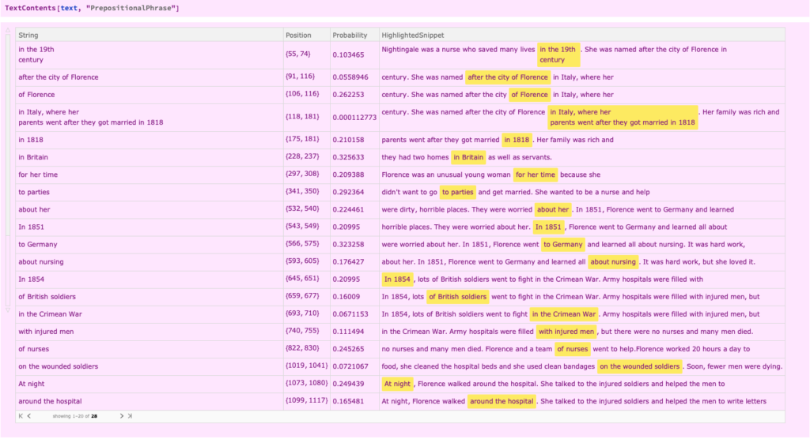Click the scroll-down arrow beside the dataset
This screenshot has height=439, width=810.
(x=8, y=310)
